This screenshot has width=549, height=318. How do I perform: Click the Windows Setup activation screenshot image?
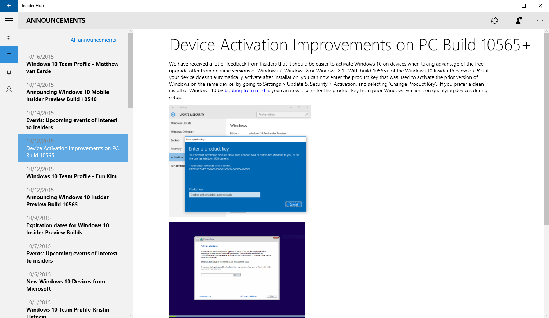click(x=237, y=270)
